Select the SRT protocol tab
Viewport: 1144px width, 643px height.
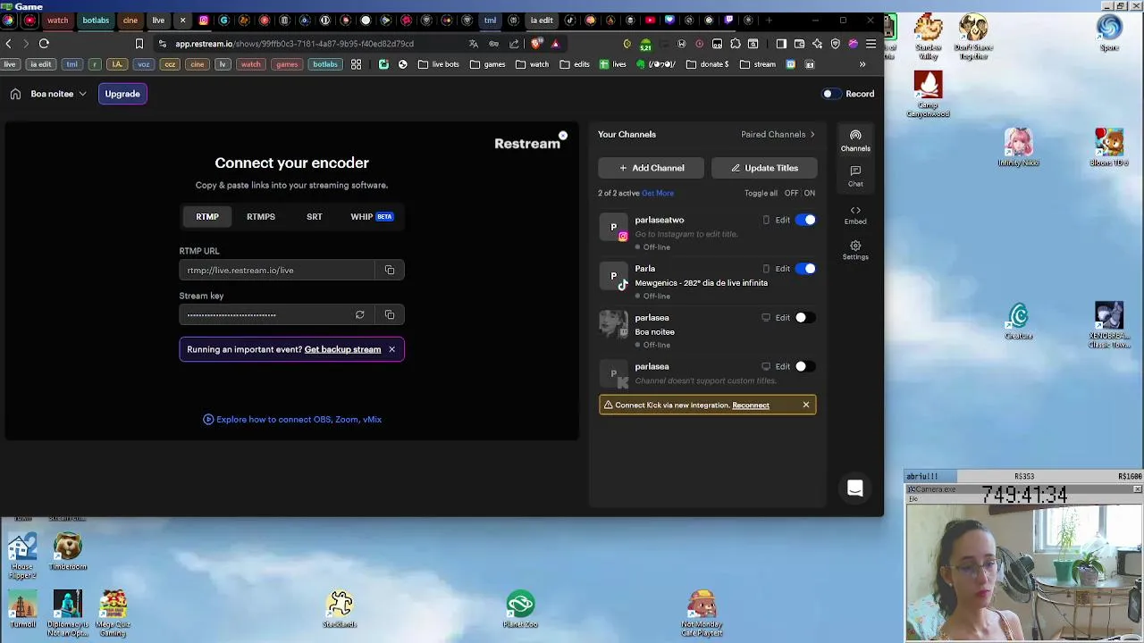(315, 216)
